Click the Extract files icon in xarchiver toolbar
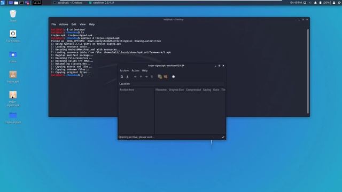Viewport: 342px width, 192px height. [166, 77]
